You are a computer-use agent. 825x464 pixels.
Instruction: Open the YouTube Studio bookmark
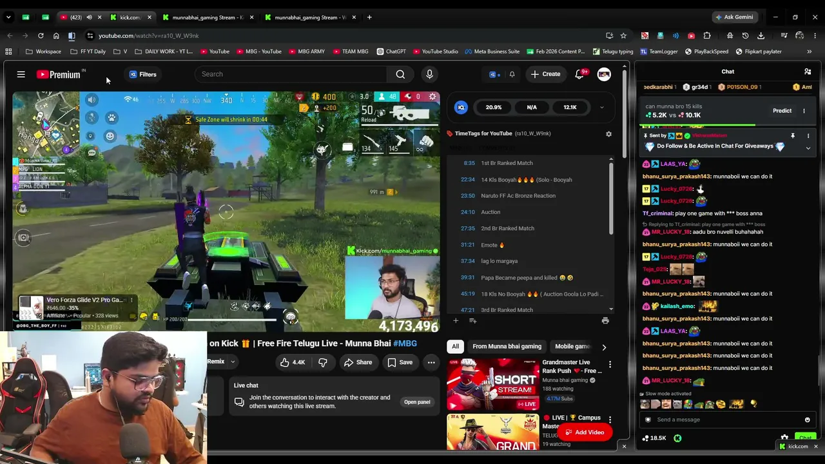pos(435,52)
